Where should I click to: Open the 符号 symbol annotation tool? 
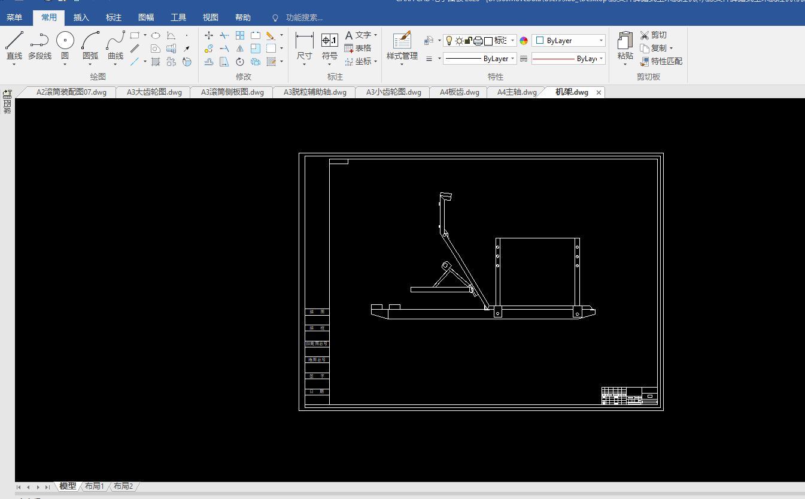click(x=329, y=41)
